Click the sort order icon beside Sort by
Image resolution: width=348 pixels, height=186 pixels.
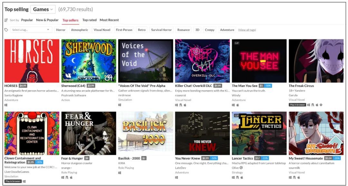pos(6,20)
